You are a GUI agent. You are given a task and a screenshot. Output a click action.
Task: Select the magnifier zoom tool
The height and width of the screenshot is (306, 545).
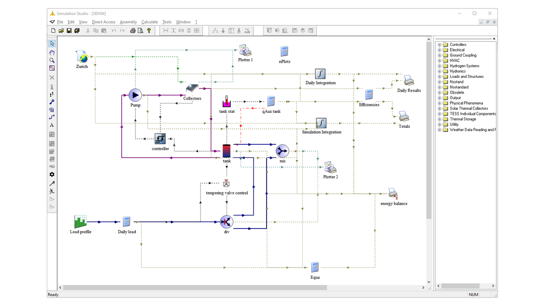pos(52,60)
